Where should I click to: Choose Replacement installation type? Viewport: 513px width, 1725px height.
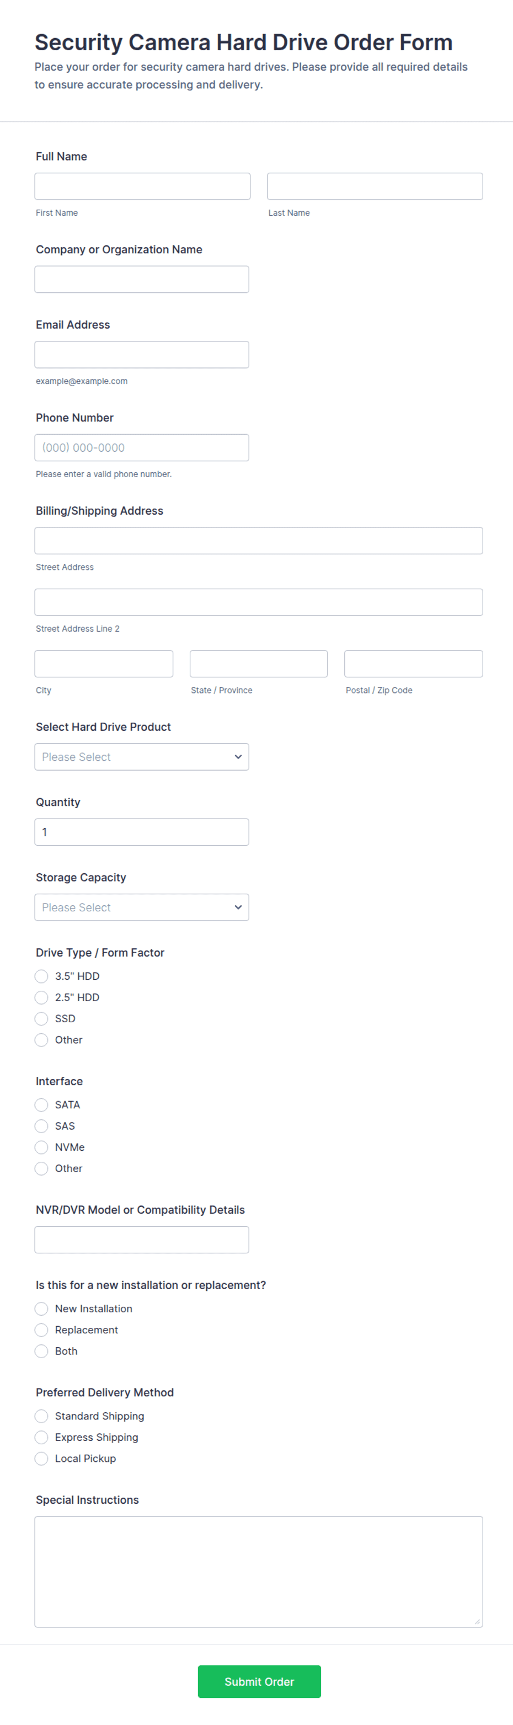coord(41,1330)
